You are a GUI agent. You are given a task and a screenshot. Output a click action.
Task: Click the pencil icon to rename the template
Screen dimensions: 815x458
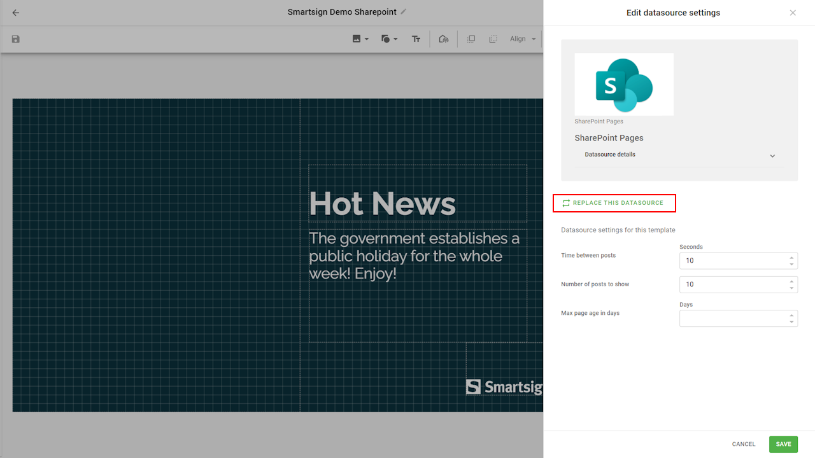pos(404,12)
